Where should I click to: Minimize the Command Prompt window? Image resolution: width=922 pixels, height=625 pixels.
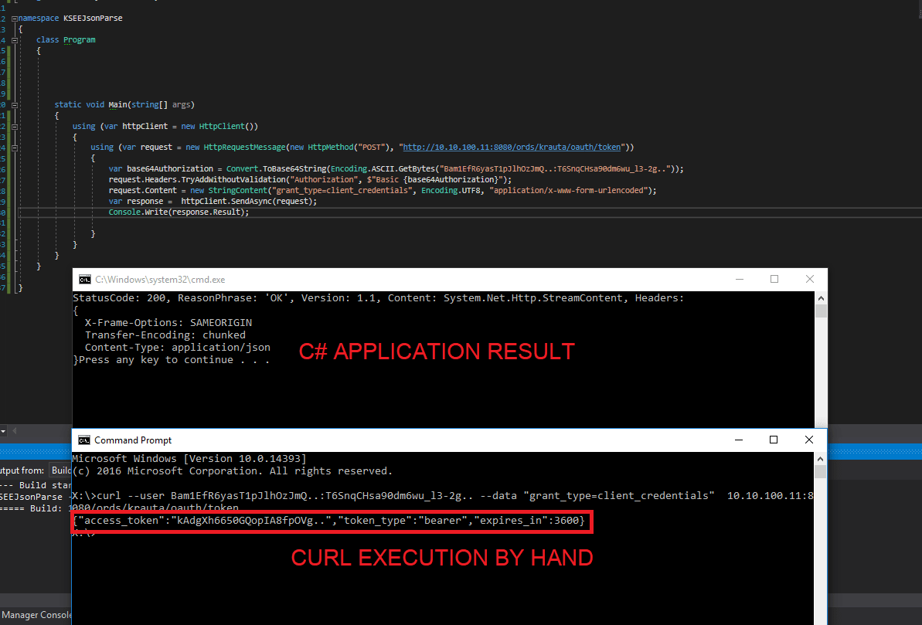click(x=739, y=440)
